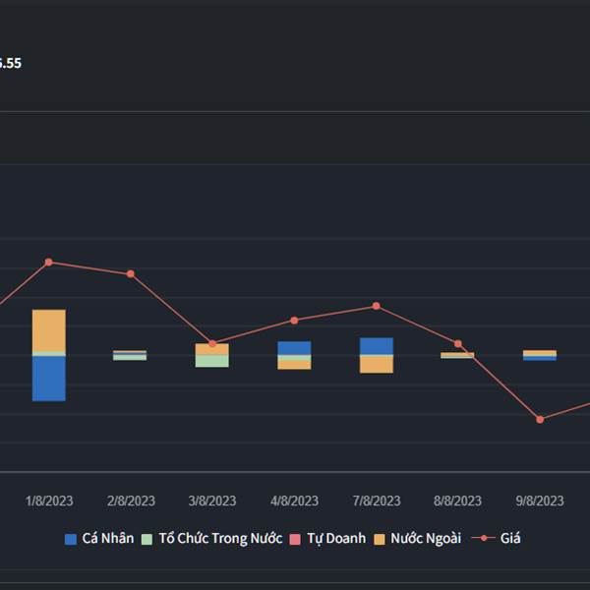
Task: Select the price point above 1/8/2023
Action: click(49, 262)
